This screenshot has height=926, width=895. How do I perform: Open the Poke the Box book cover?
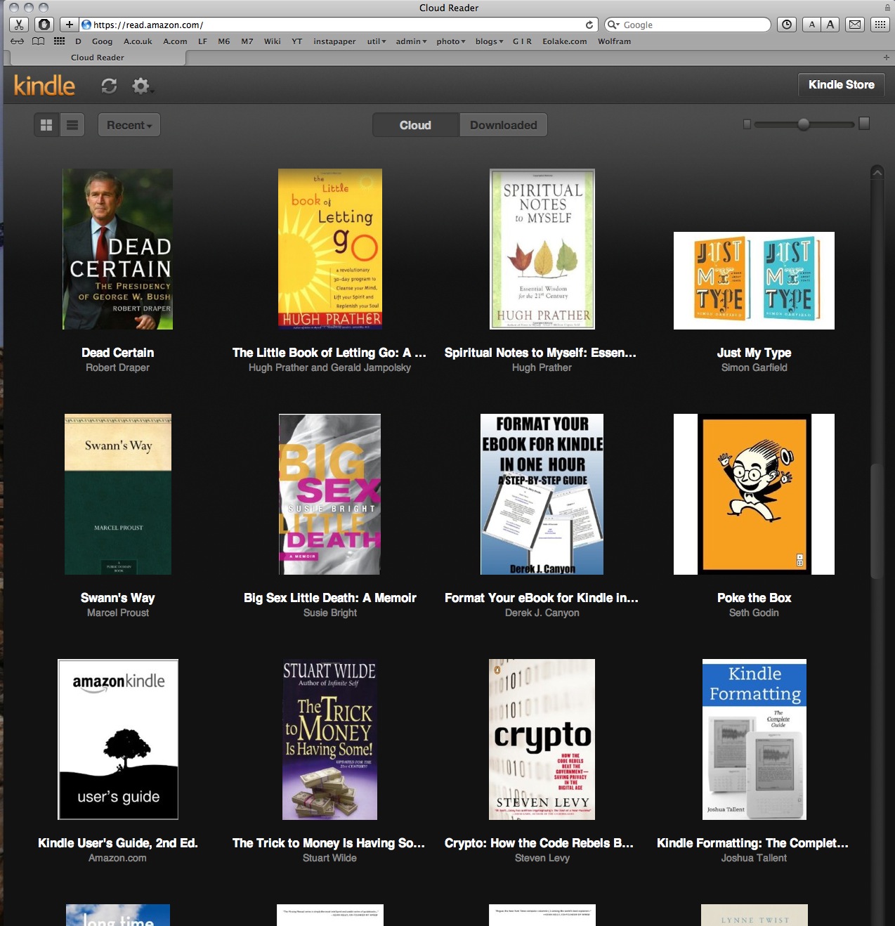753,494
